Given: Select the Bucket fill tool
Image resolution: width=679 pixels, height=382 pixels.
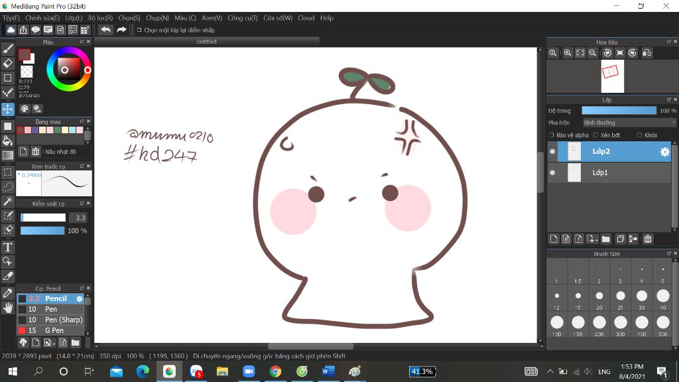Looking at the screenshot, I should click(8, 141).
